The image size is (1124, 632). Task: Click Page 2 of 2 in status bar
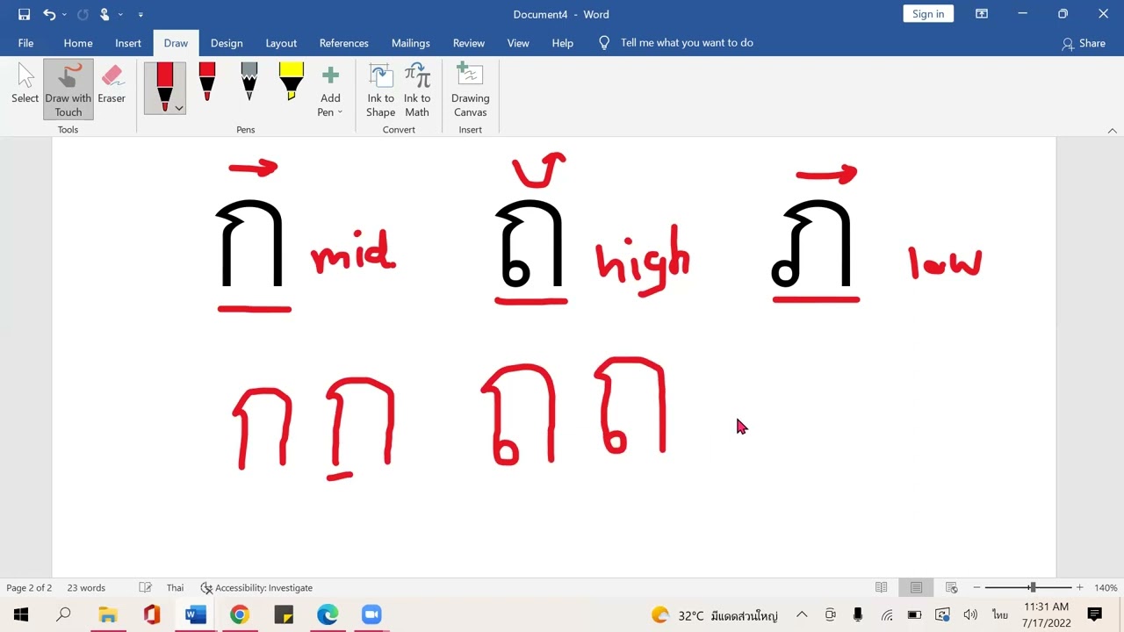(x=29, y=588)
